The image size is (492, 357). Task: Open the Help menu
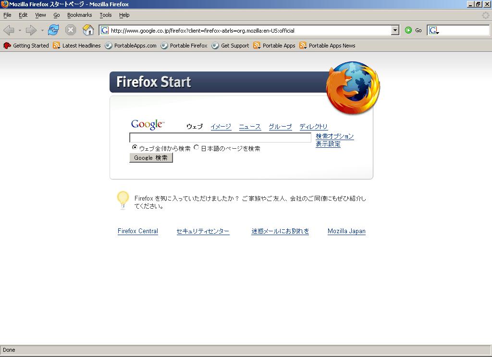pyautogui.click(x=124, y=15)
